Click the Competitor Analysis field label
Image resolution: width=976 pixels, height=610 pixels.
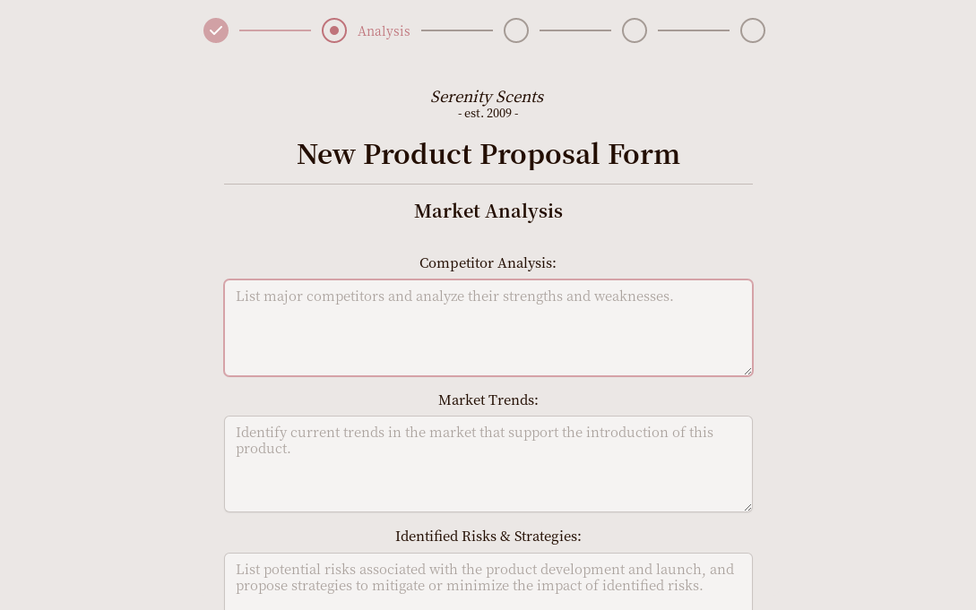click(x=488, y=263)
